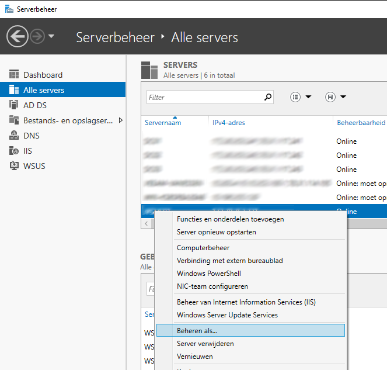The height and width of the screenshot is (370, 387).
Task: Click 'Windows PowerShell' in context menu
Action: click(x=208, y=274)
